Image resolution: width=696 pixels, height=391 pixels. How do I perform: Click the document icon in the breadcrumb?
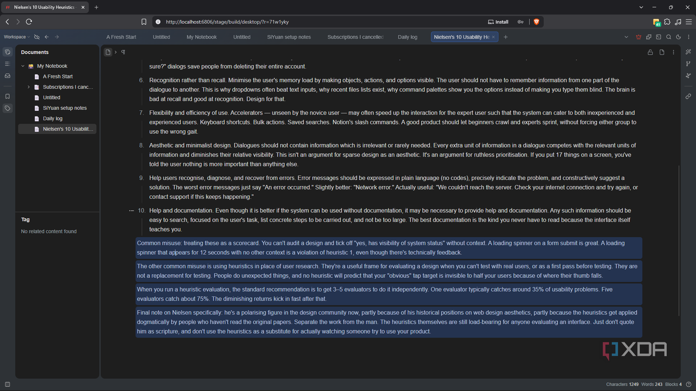[108, 52]
